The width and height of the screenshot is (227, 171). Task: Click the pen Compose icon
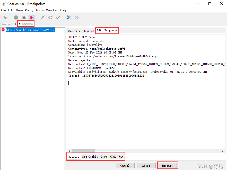tap(42, 17)
